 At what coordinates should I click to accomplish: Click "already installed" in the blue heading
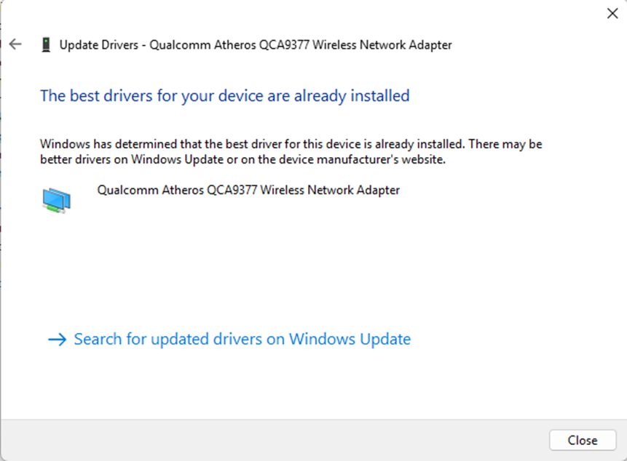352,95
